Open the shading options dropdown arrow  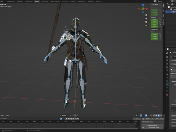pyautogui.click(x=163, y=115)
